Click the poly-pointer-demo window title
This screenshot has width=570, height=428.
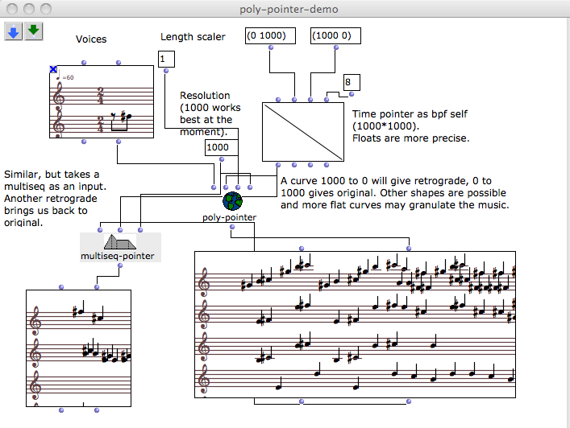[289, 9]
